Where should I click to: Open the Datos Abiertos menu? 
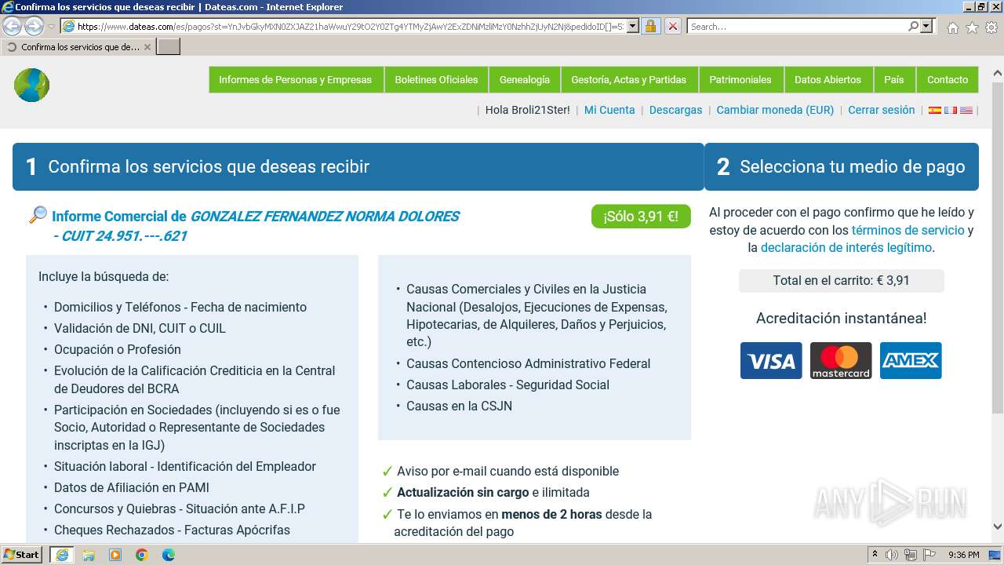pyautogui.click(x=828, y=79)
